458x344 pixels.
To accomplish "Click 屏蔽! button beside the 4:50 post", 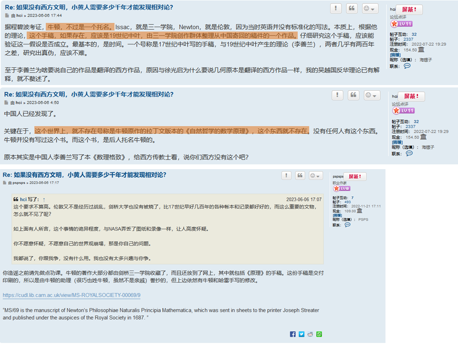I will 411,96.
